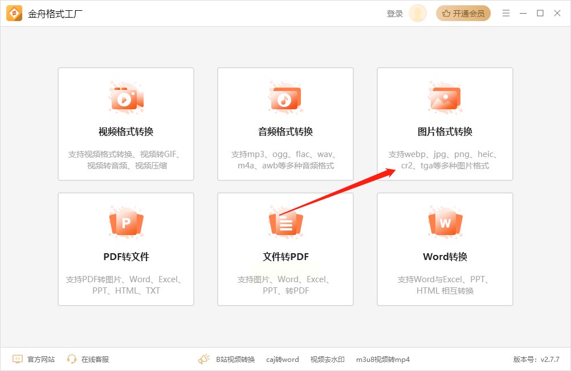The image size is (571, 371).
Task: Select the 视频格式转换 title text
Action: 126,131
